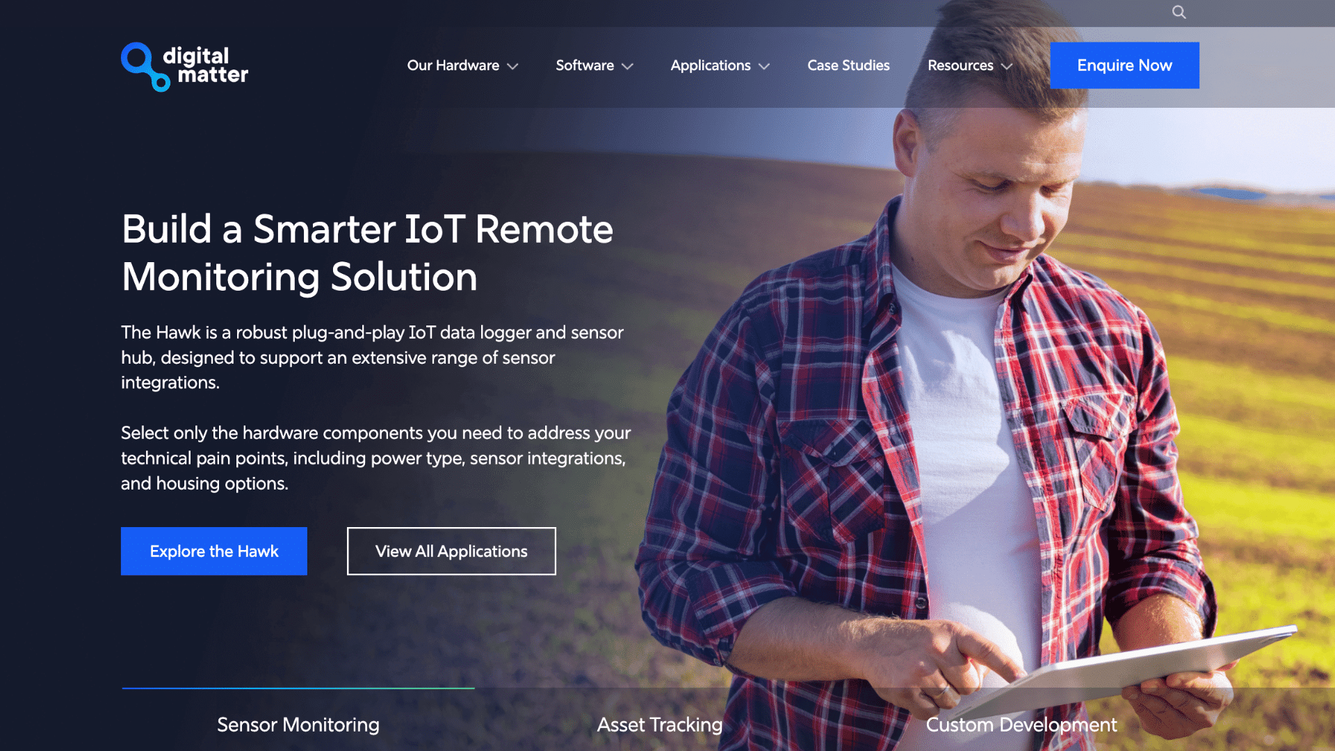This screenshot has width=1335, height=751.
Task: Select the Case Studies menu item
Action: pyautogui.click(x=847, y=65)
